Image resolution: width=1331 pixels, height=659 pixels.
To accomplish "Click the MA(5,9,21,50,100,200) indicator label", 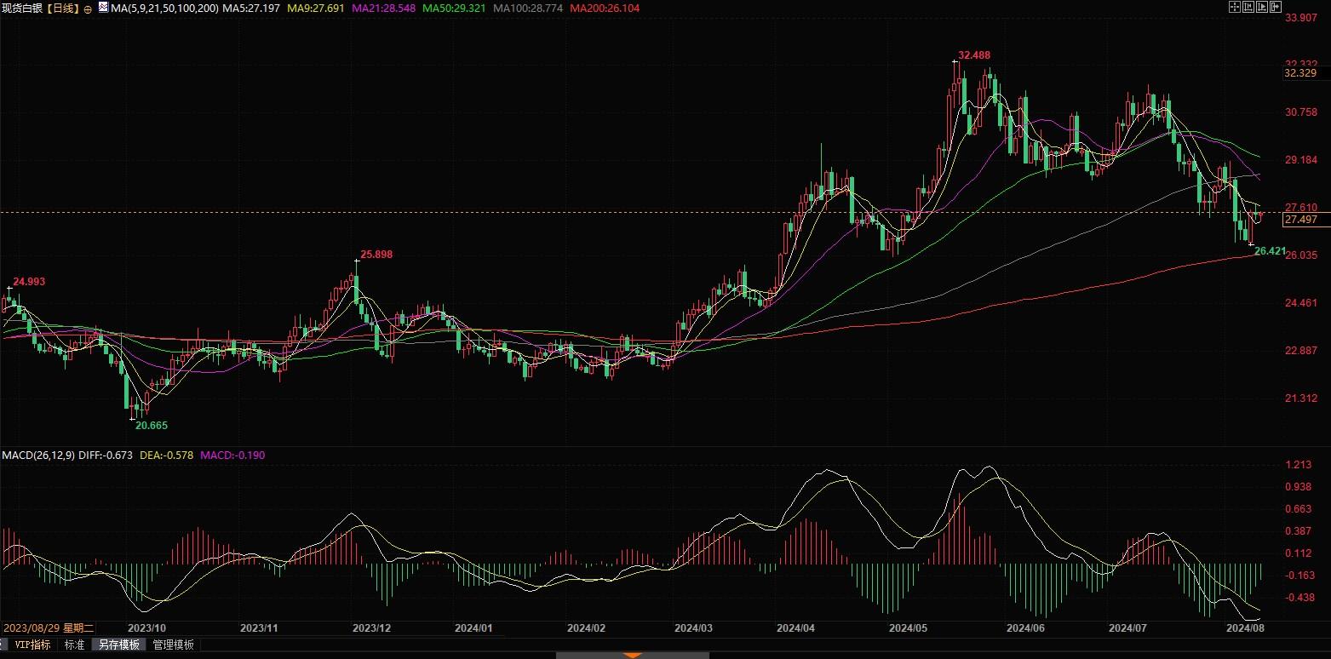I will click(164, 8).
